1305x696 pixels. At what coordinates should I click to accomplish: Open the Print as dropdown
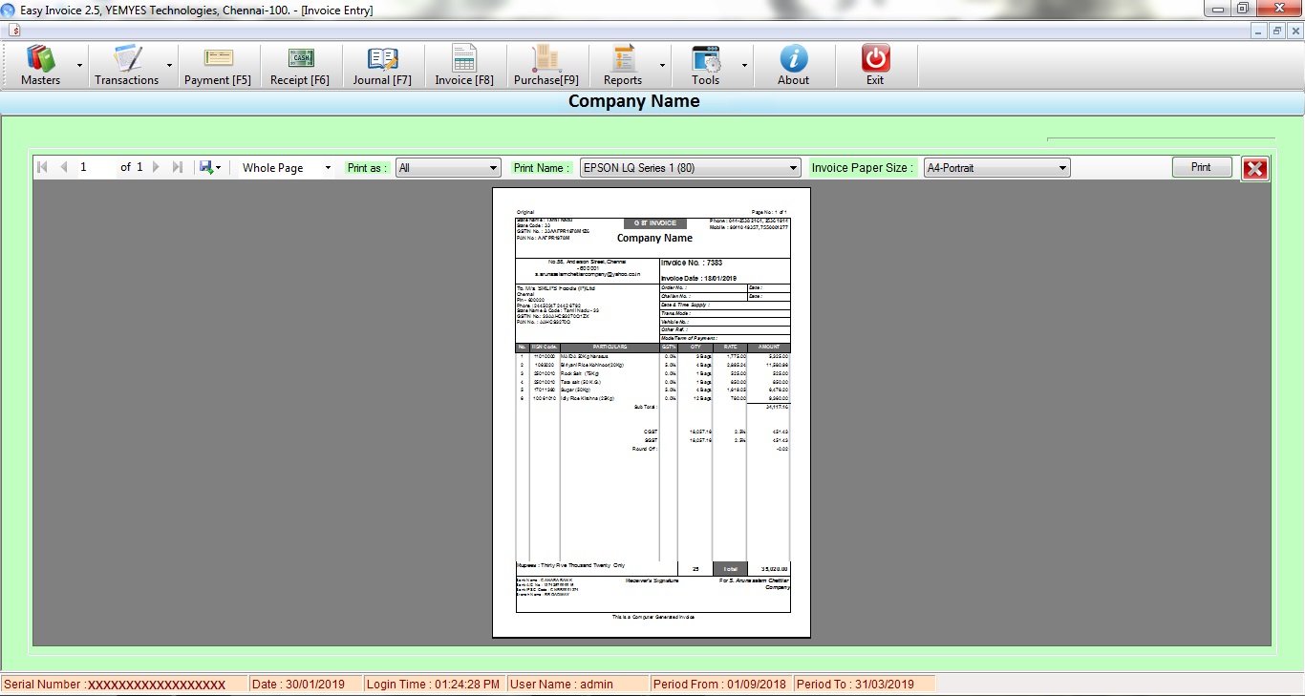pos(448,168)
